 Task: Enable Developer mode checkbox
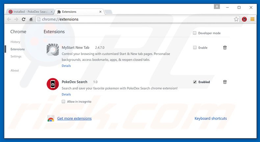pos(195,33)
